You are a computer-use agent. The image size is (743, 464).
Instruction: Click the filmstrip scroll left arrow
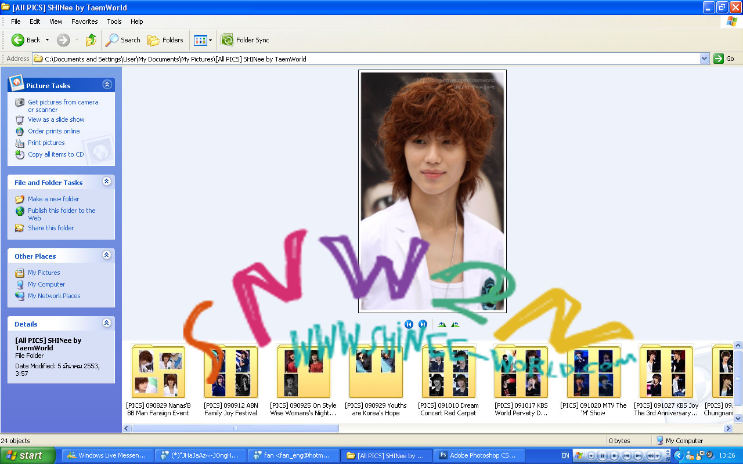tap(127, 429)
